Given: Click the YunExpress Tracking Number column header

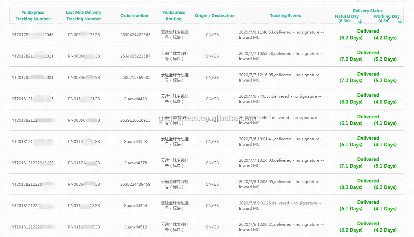Looking at the screenshot, I should 33,15.
